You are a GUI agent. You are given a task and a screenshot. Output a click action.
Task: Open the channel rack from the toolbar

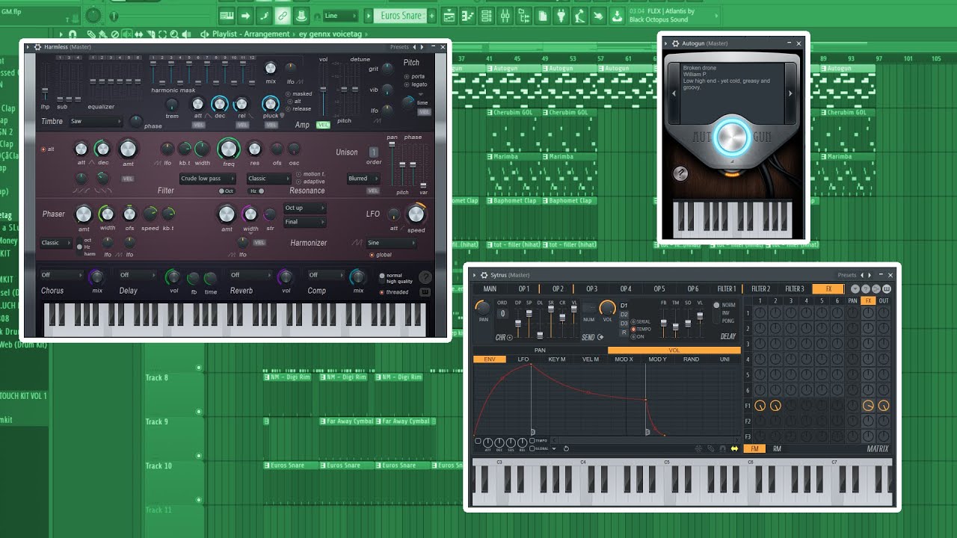click(x=486, y=15)
